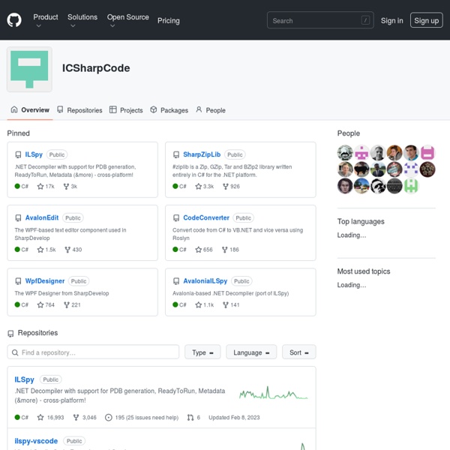Click the 1.1k stars on AvaloniaILSpy card
The height and width of the screenshot is (450, 450).
click(x=204, y=304)
